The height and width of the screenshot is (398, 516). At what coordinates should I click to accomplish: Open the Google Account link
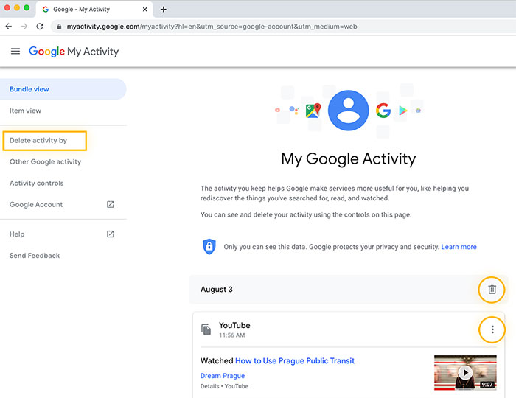(x=36, y=204)
